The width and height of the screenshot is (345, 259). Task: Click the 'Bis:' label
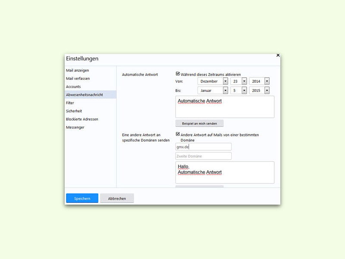click(178, 91)
